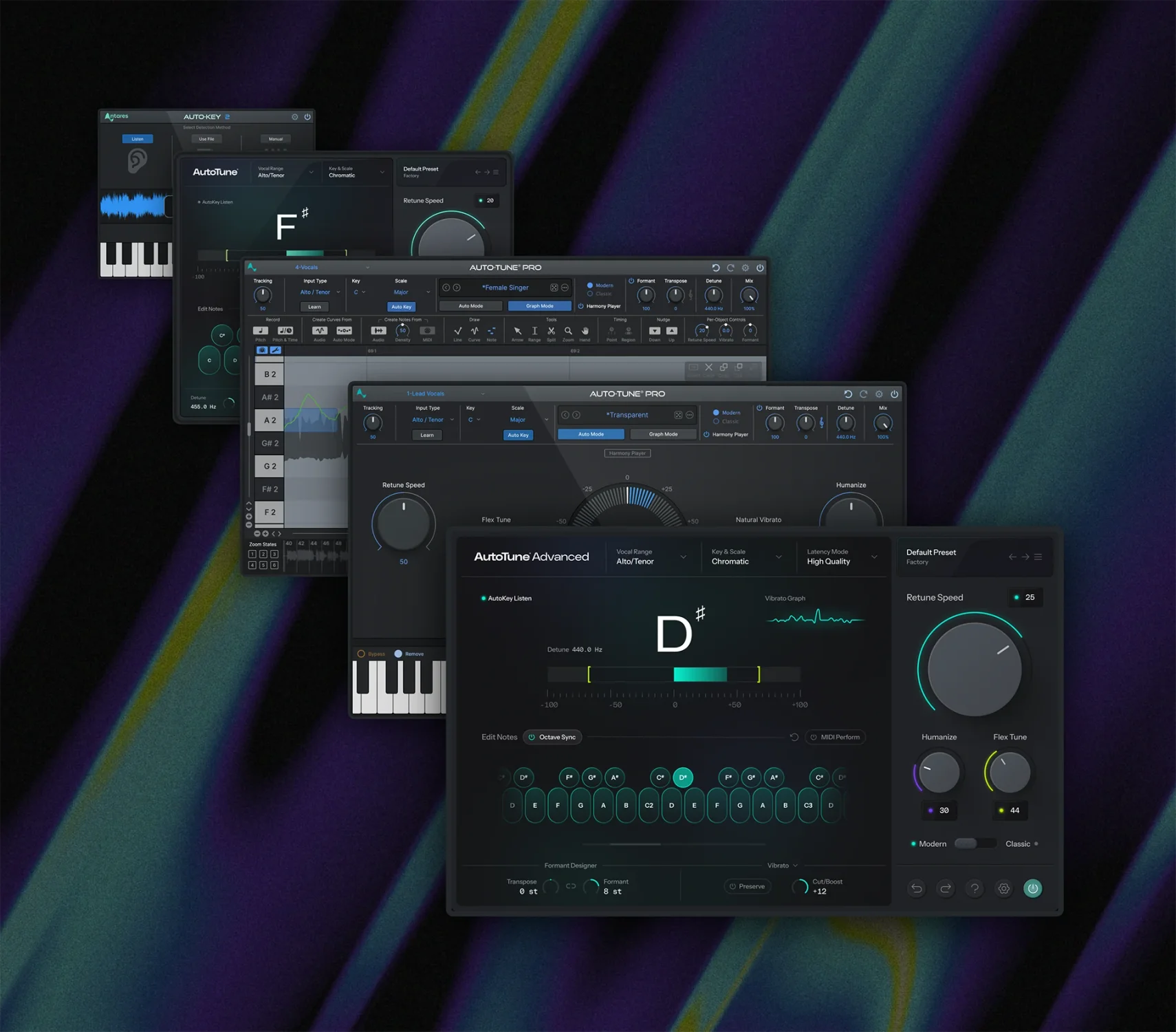This screenshot has width=1176, height=1032.
Task: Click Retune Speed value field showing 25
Action: [1025, 597]
